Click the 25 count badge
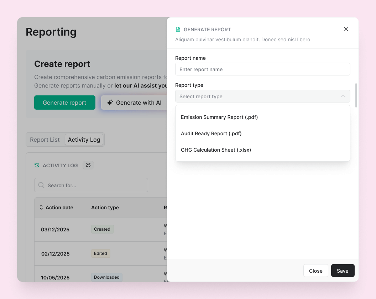This screenshot has width=376, height=299. click(x=88, y=165)
